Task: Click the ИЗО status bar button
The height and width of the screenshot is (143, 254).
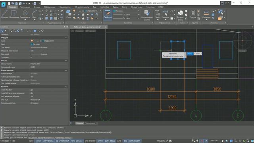Action: click(119, 141)
